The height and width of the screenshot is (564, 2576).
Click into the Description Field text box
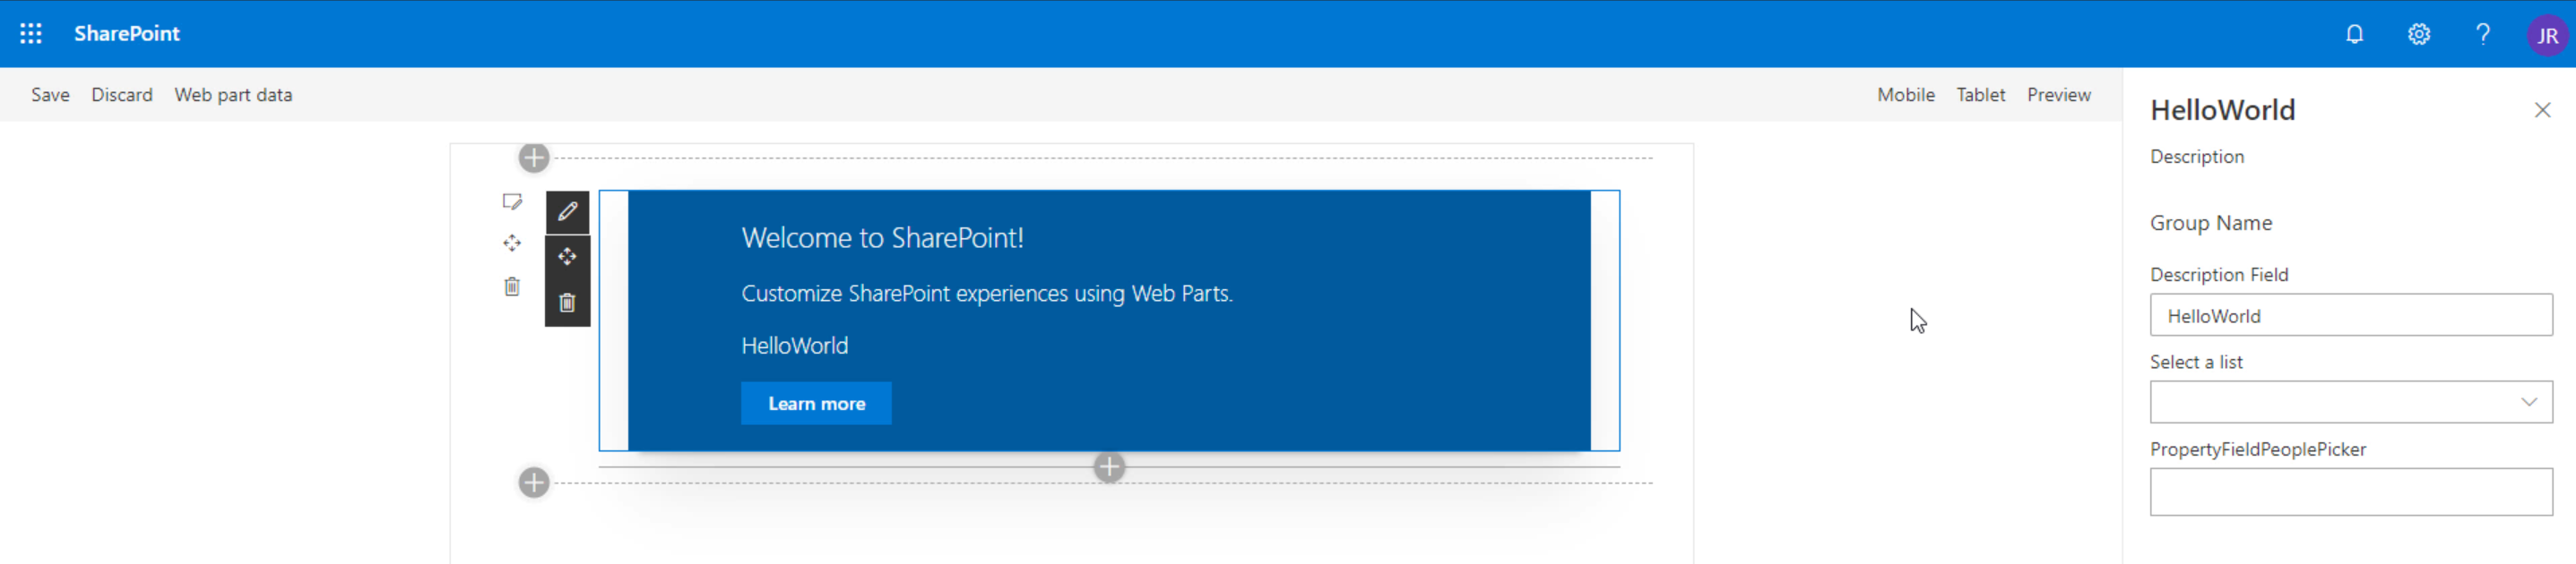tap(2350, 315)
